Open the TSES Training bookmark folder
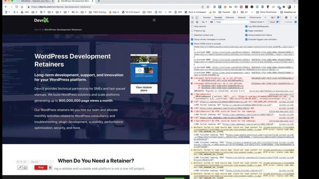The height and width of the screenshot is (179, 319). click(97, 12)
